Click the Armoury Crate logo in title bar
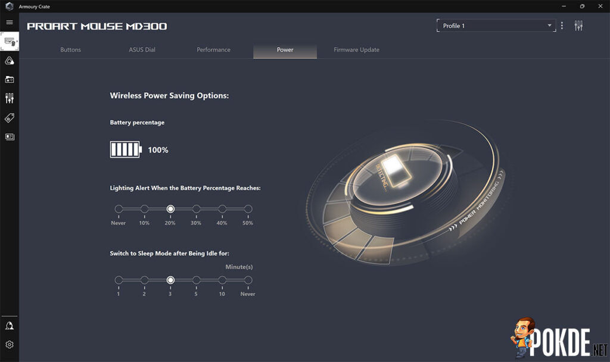 [x=10, y=6]
